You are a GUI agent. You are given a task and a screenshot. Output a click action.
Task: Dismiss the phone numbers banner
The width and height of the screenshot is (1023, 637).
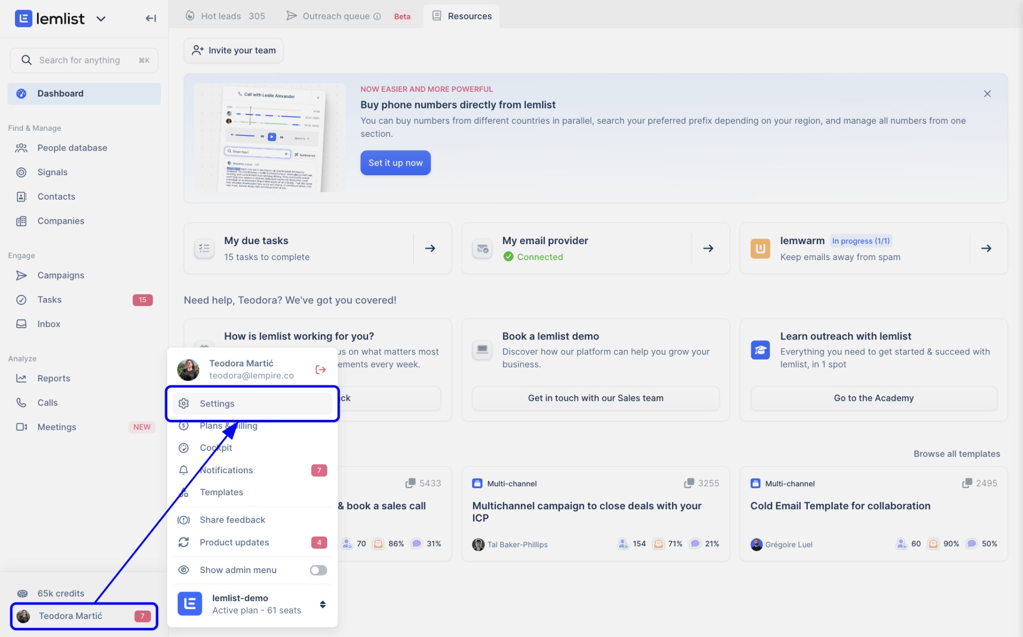point(987,94)
